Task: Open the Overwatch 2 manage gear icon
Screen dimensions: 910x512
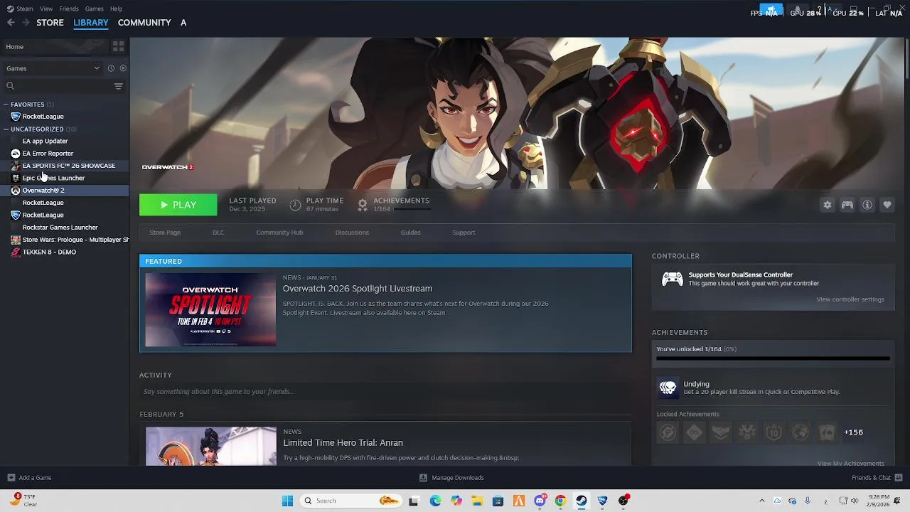Action: 828,205
